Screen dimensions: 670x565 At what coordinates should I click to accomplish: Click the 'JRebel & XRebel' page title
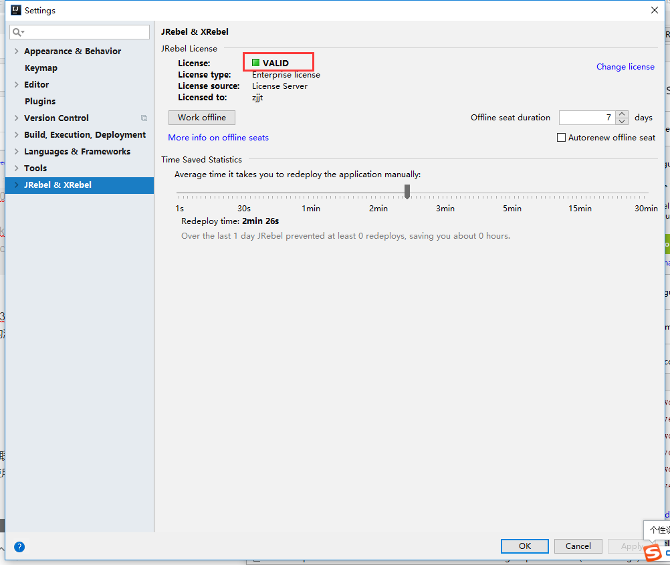195,32
